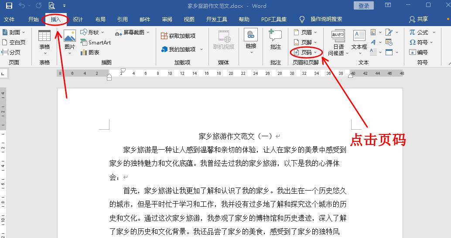The height and width of the screenshot is (238, 451).
Task: Click the Save icon in quick access toolbar
Action: click(9, 6)
